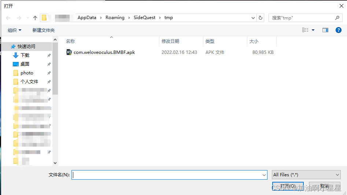Go up one folder level
The width and height of the screenshot is (347, 195).
click(x=35, y=18)
